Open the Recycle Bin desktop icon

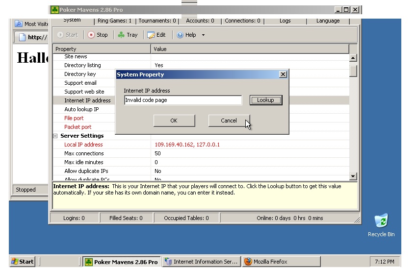pyautogui.click(x=381, y=220)
